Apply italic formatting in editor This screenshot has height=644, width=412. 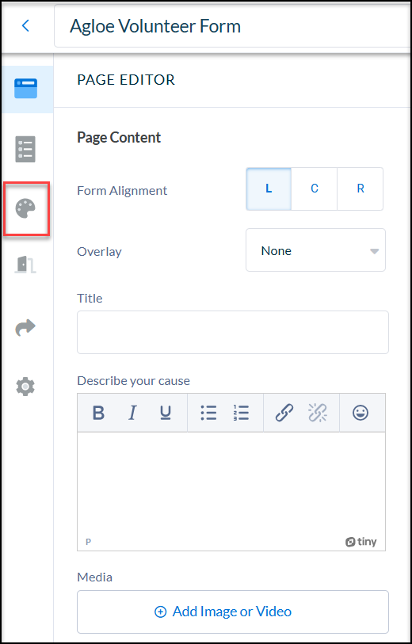[132, 413]
